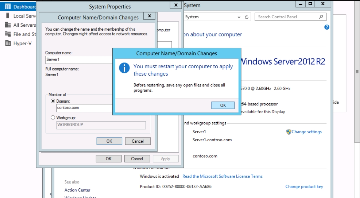The width and height of the screenshot is (360, 198).
Task: Click the disabled WORKGROUP text field
Action: click(101, 125)
